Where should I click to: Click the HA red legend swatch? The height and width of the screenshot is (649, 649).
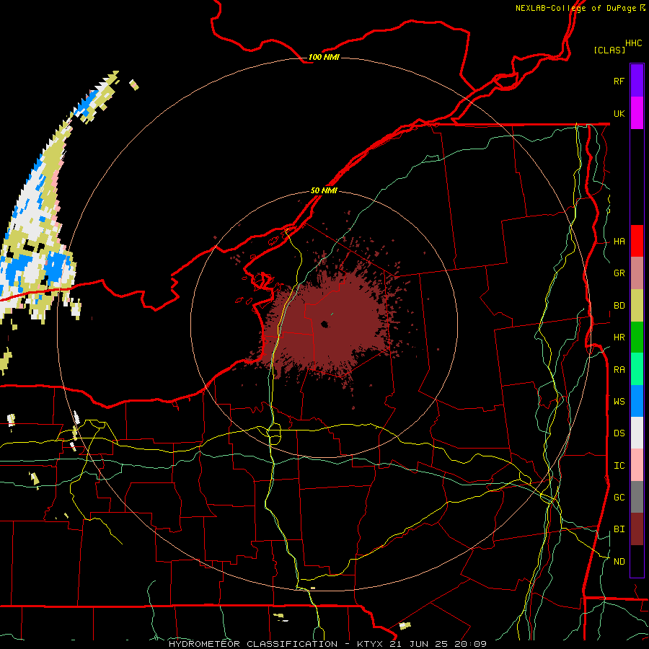637,241
